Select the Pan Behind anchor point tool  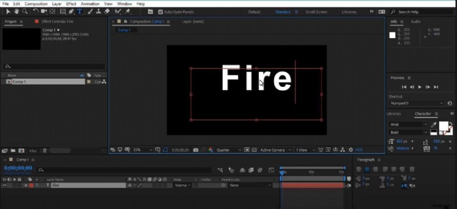[53, 11]
